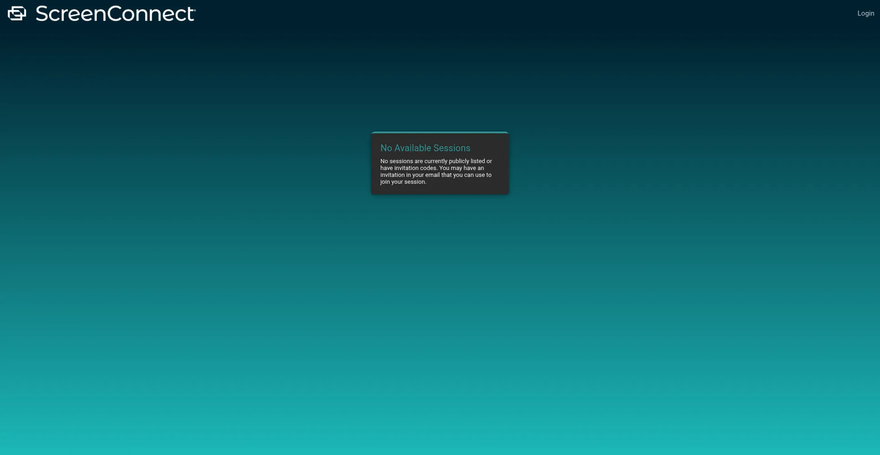Viewport: 880px width, 455px height.
Task: Click the teal top border of sessions panel
Action: [x=440, y=132]
